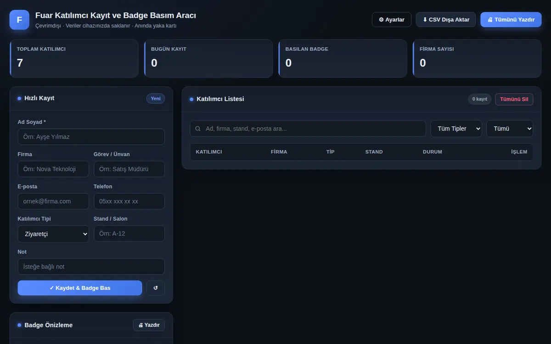Click the reset form arrow icon
The height and width of the screenshot is (344, 551).
click(x=156, y=288)
